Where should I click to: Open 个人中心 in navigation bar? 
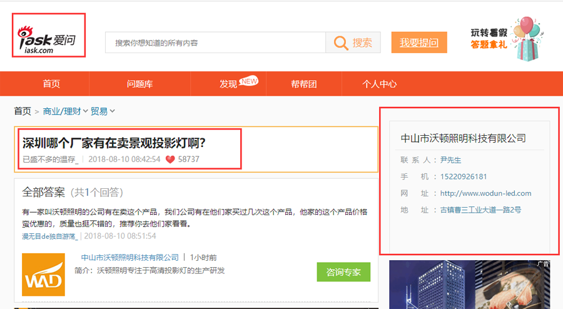(380, 84)
